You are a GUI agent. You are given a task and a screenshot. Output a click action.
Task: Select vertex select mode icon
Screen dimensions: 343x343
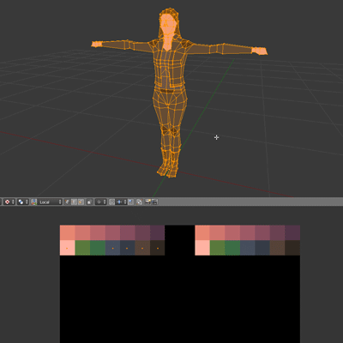click(x=67, y=202)
